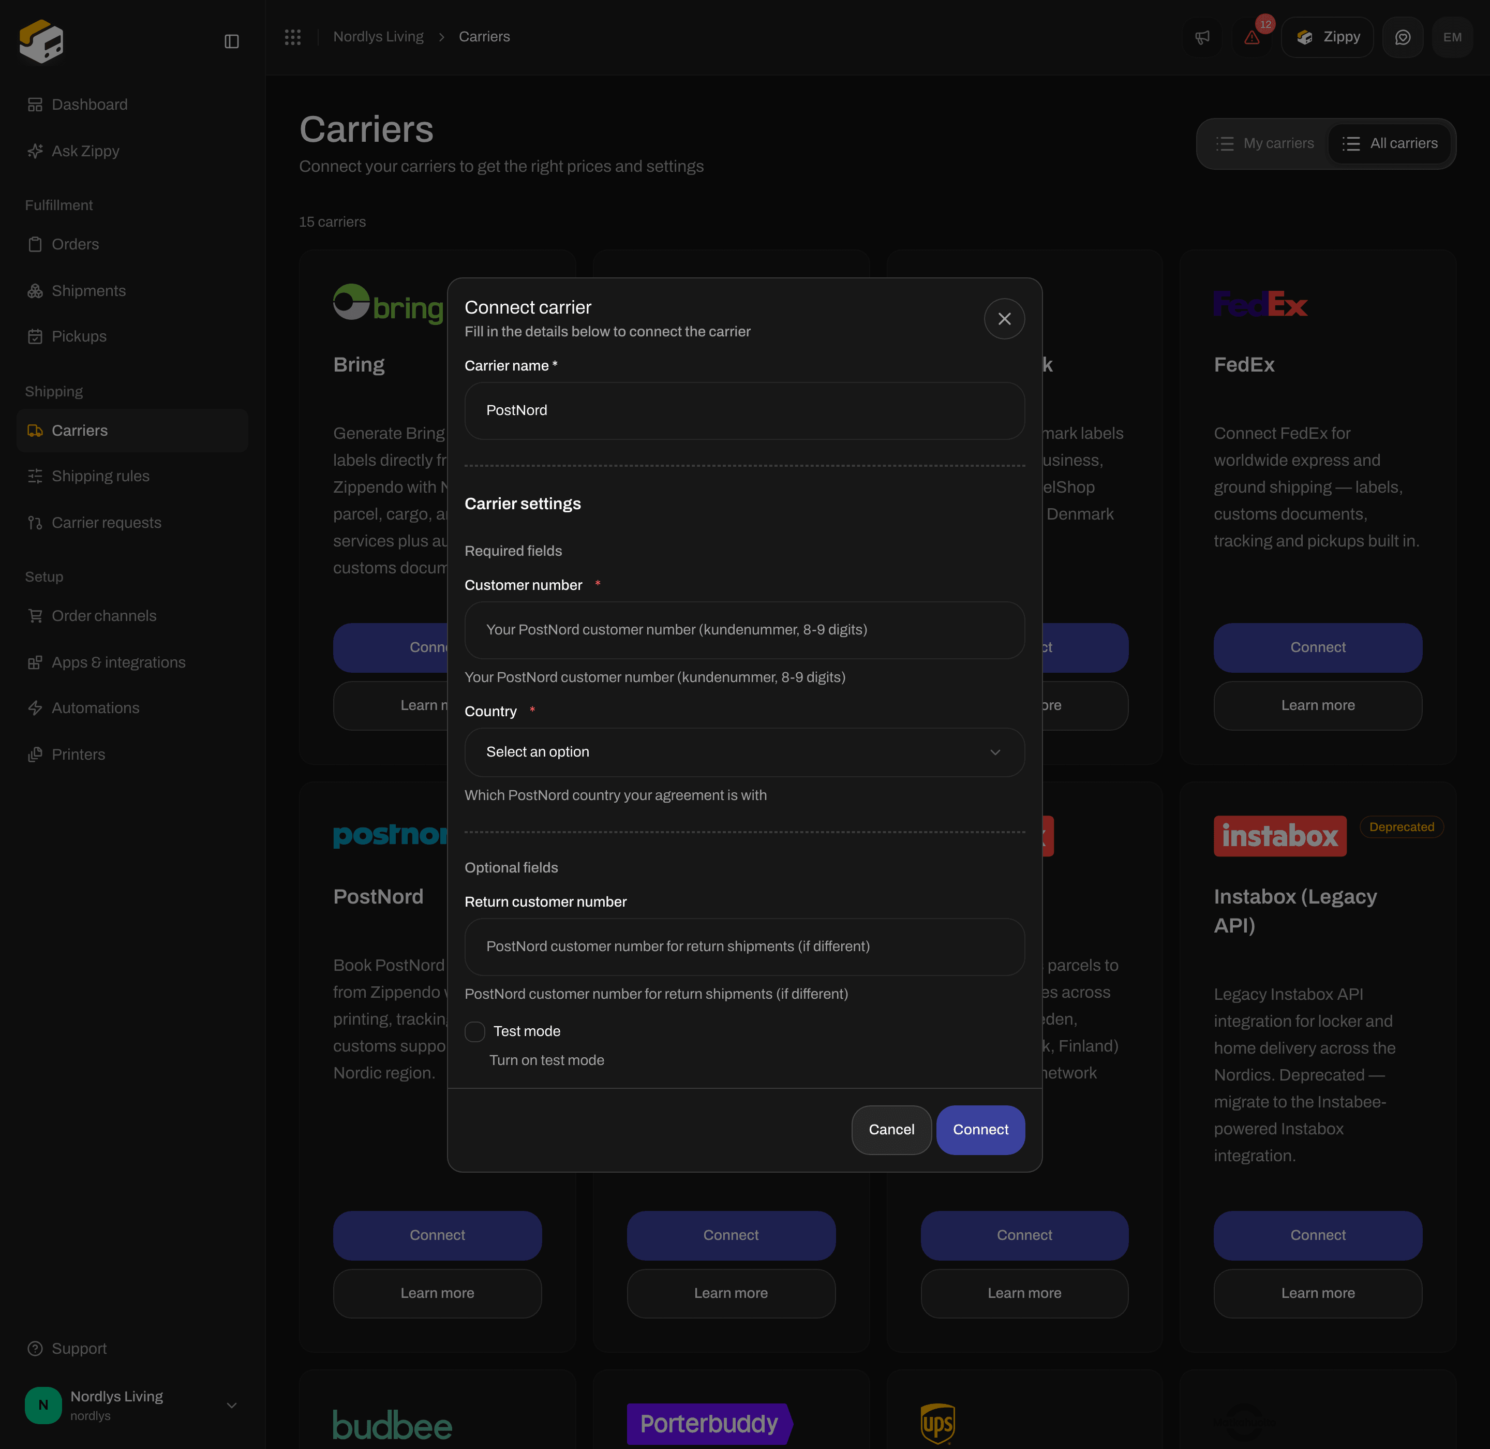Image resolution: width=1490 pixels, height=1449 pixels.
Task: Open Carrier requests in the sidebar
Action: click(x=132, y=523)
